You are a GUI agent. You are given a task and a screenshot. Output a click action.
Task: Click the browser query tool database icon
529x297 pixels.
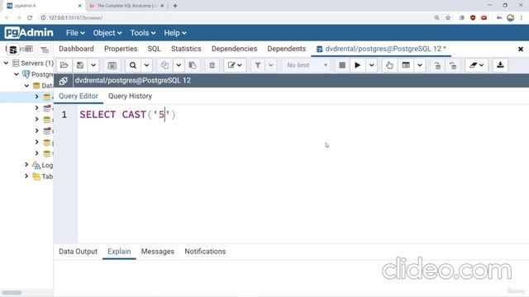[13, 49]
